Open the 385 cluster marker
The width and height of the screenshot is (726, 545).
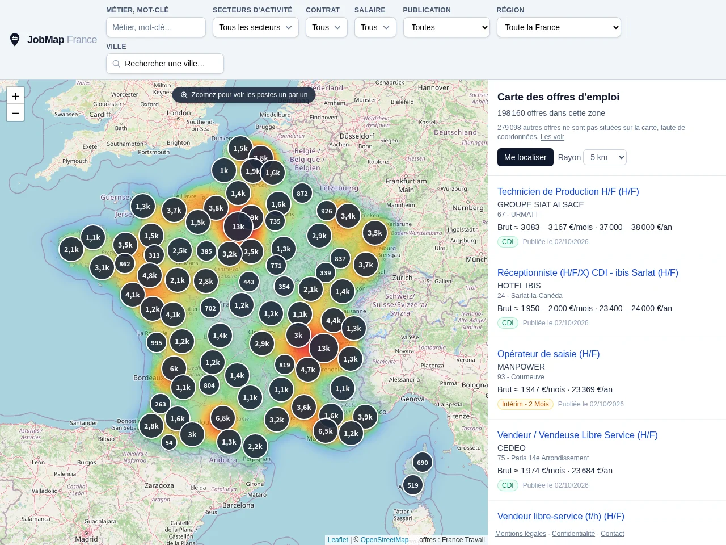206,251
